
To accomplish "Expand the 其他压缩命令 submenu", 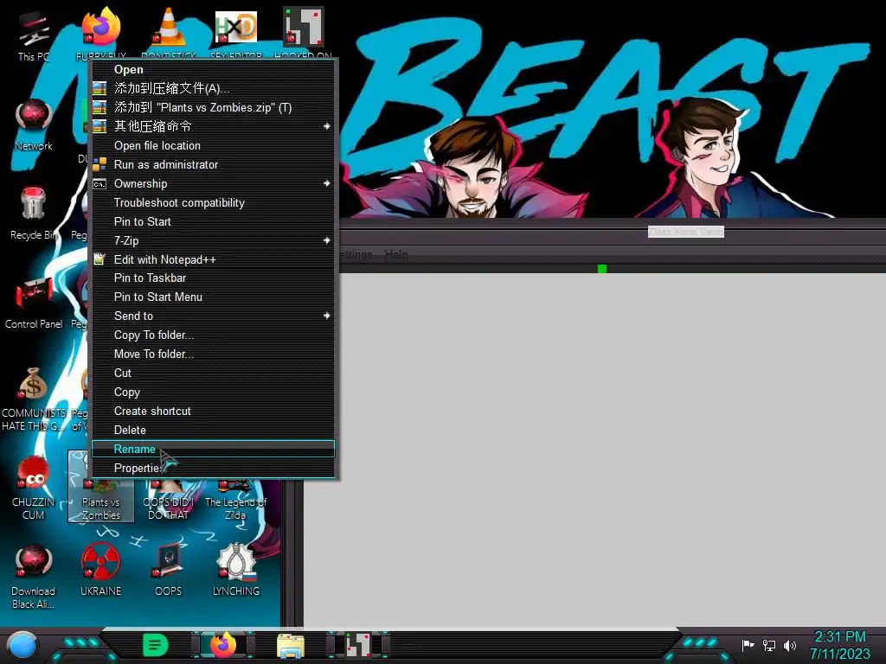I will point(213,126).
